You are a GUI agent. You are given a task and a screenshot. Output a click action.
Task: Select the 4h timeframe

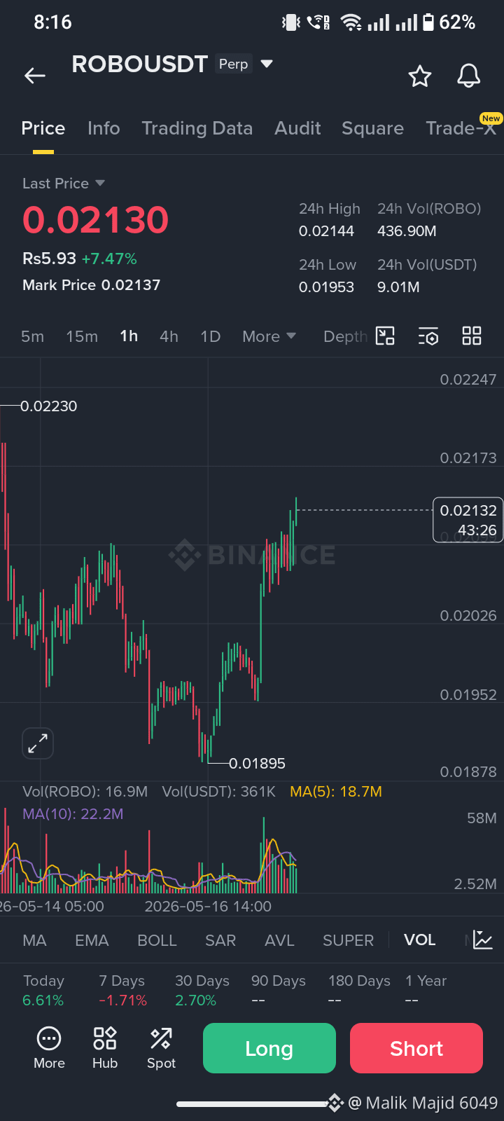coord(169,336)
